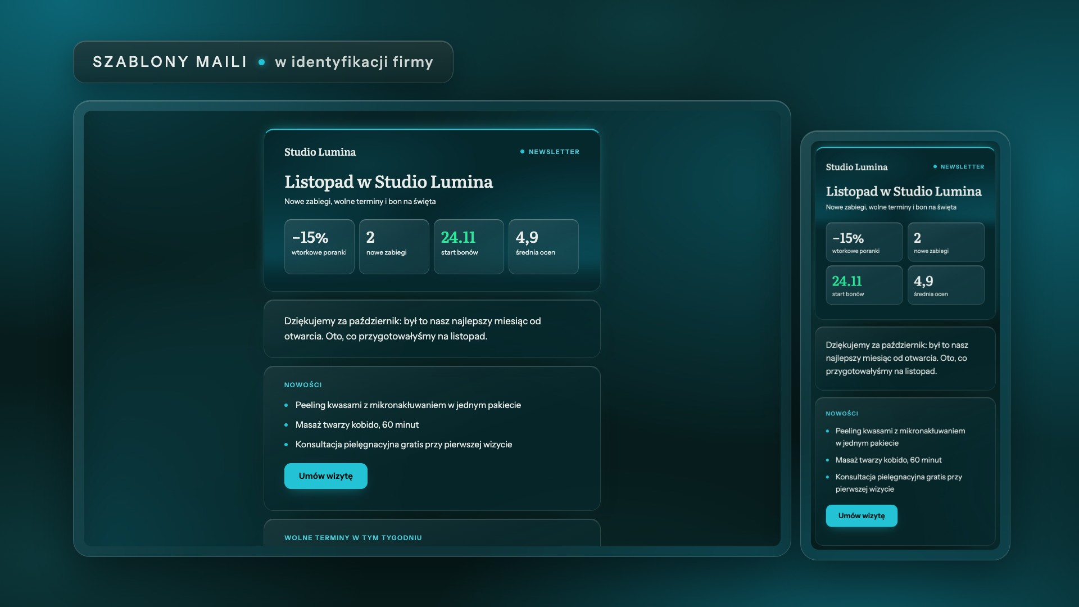Viewport: 1079px width, 607px height.
Task: Click '24.11 start bonów' card in mobile preview
Action: pos(864,285)
